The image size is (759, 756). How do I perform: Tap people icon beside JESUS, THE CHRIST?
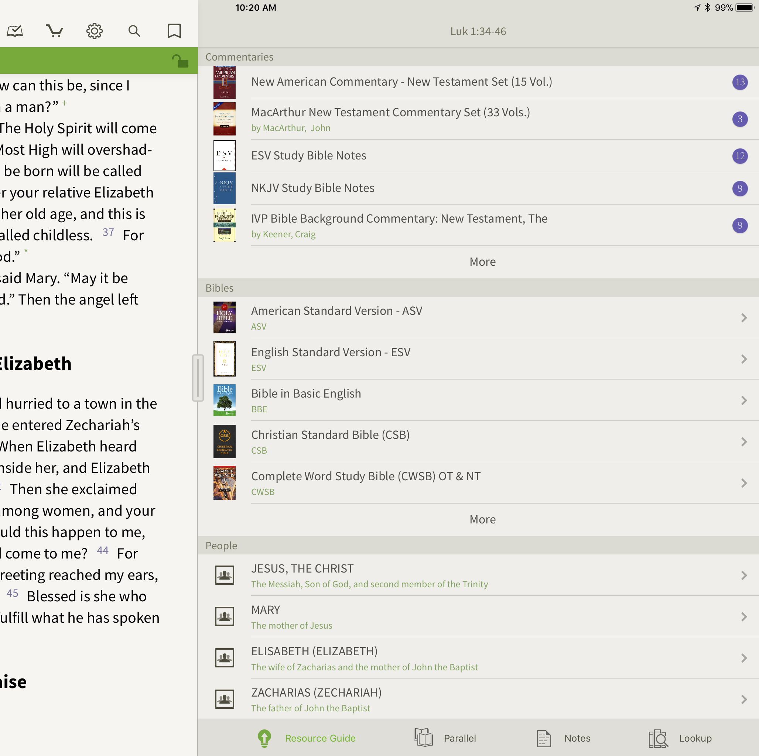pos(224,575)
